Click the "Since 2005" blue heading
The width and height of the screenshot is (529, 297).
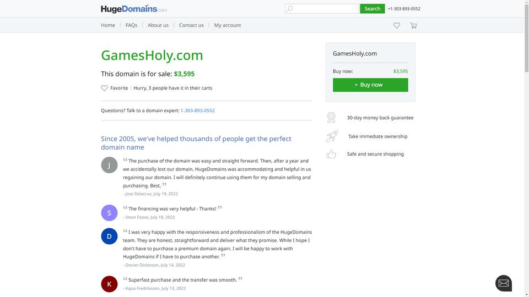pos(196,143)
